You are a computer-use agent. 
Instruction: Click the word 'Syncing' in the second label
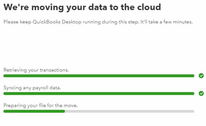pyautogui.click(x=12, y=88)
